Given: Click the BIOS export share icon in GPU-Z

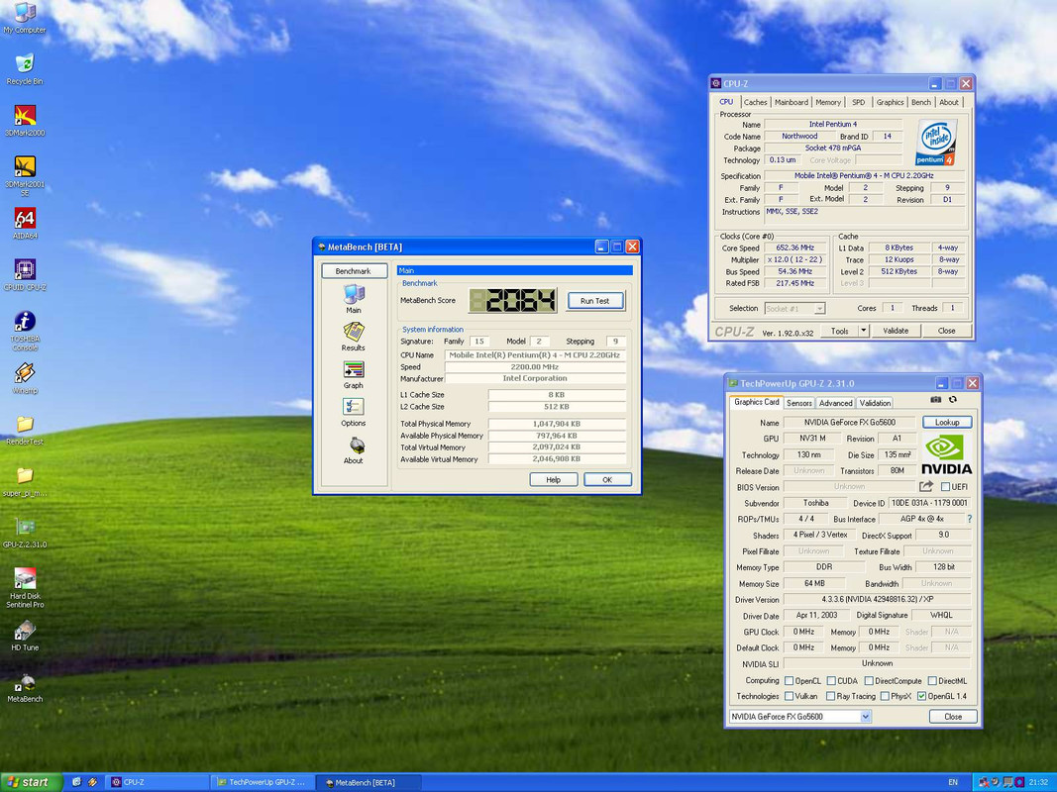Looking at the screenshot, I should pyautogui.click(x=926, y=486).
